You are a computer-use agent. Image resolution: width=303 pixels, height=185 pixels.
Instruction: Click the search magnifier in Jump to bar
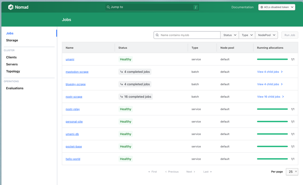point(108,7)
